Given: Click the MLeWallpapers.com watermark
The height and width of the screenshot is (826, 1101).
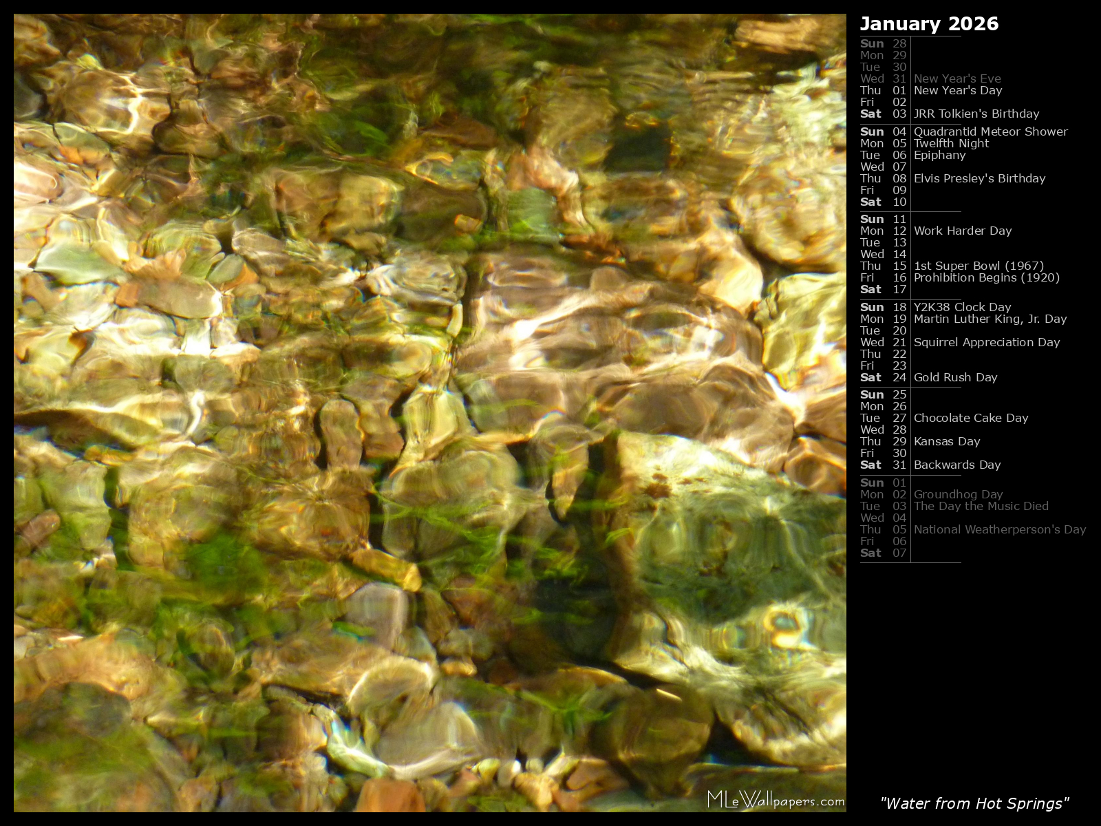Looking at the screenshot, I should click(x=776, y=800).
